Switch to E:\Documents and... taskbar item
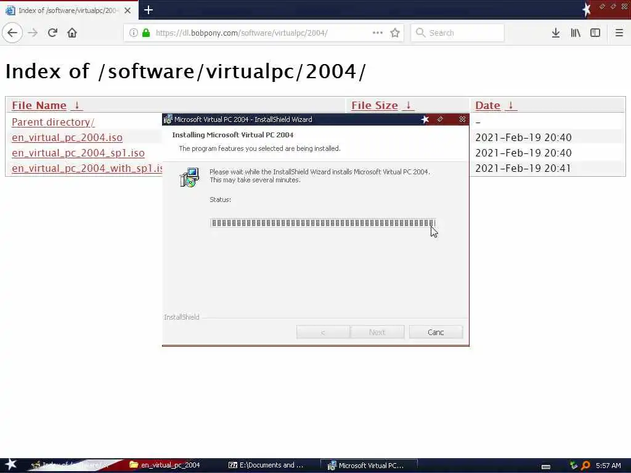Image resolution: width=631 pixels, height=473 pixels. pyautogui.click(x=266, y=465)
